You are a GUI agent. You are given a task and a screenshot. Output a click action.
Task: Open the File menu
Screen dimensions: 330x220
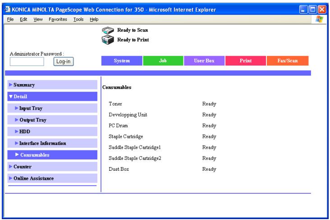(x=10, y=19)
